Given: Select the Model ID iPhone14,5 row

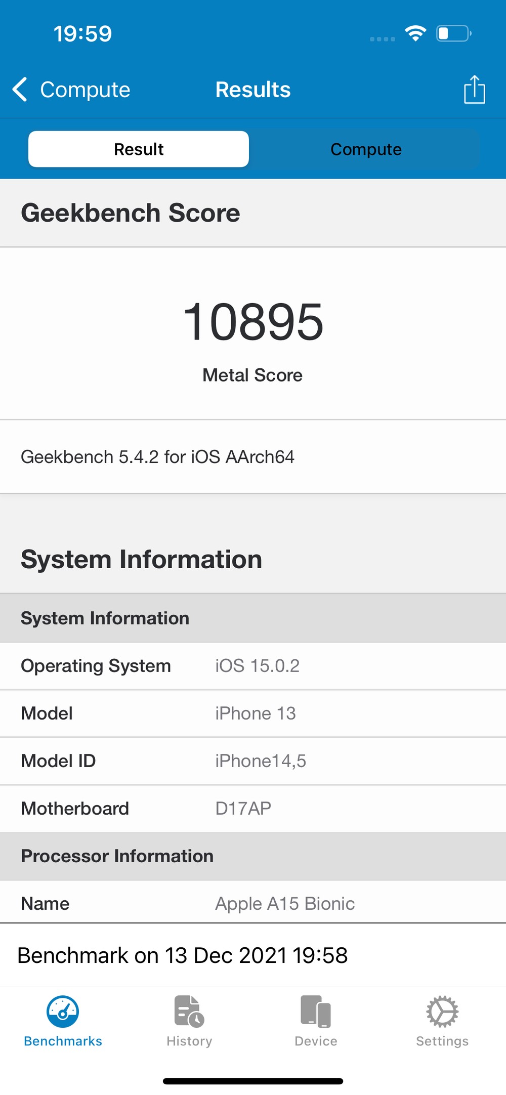Looking at the screenshot, I should tap(253, 761).
